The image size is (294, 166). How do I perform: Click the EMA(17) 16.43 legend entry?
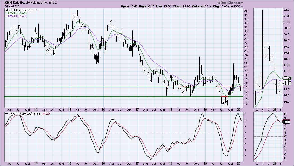pyautogui.click(x=17, y=13)
